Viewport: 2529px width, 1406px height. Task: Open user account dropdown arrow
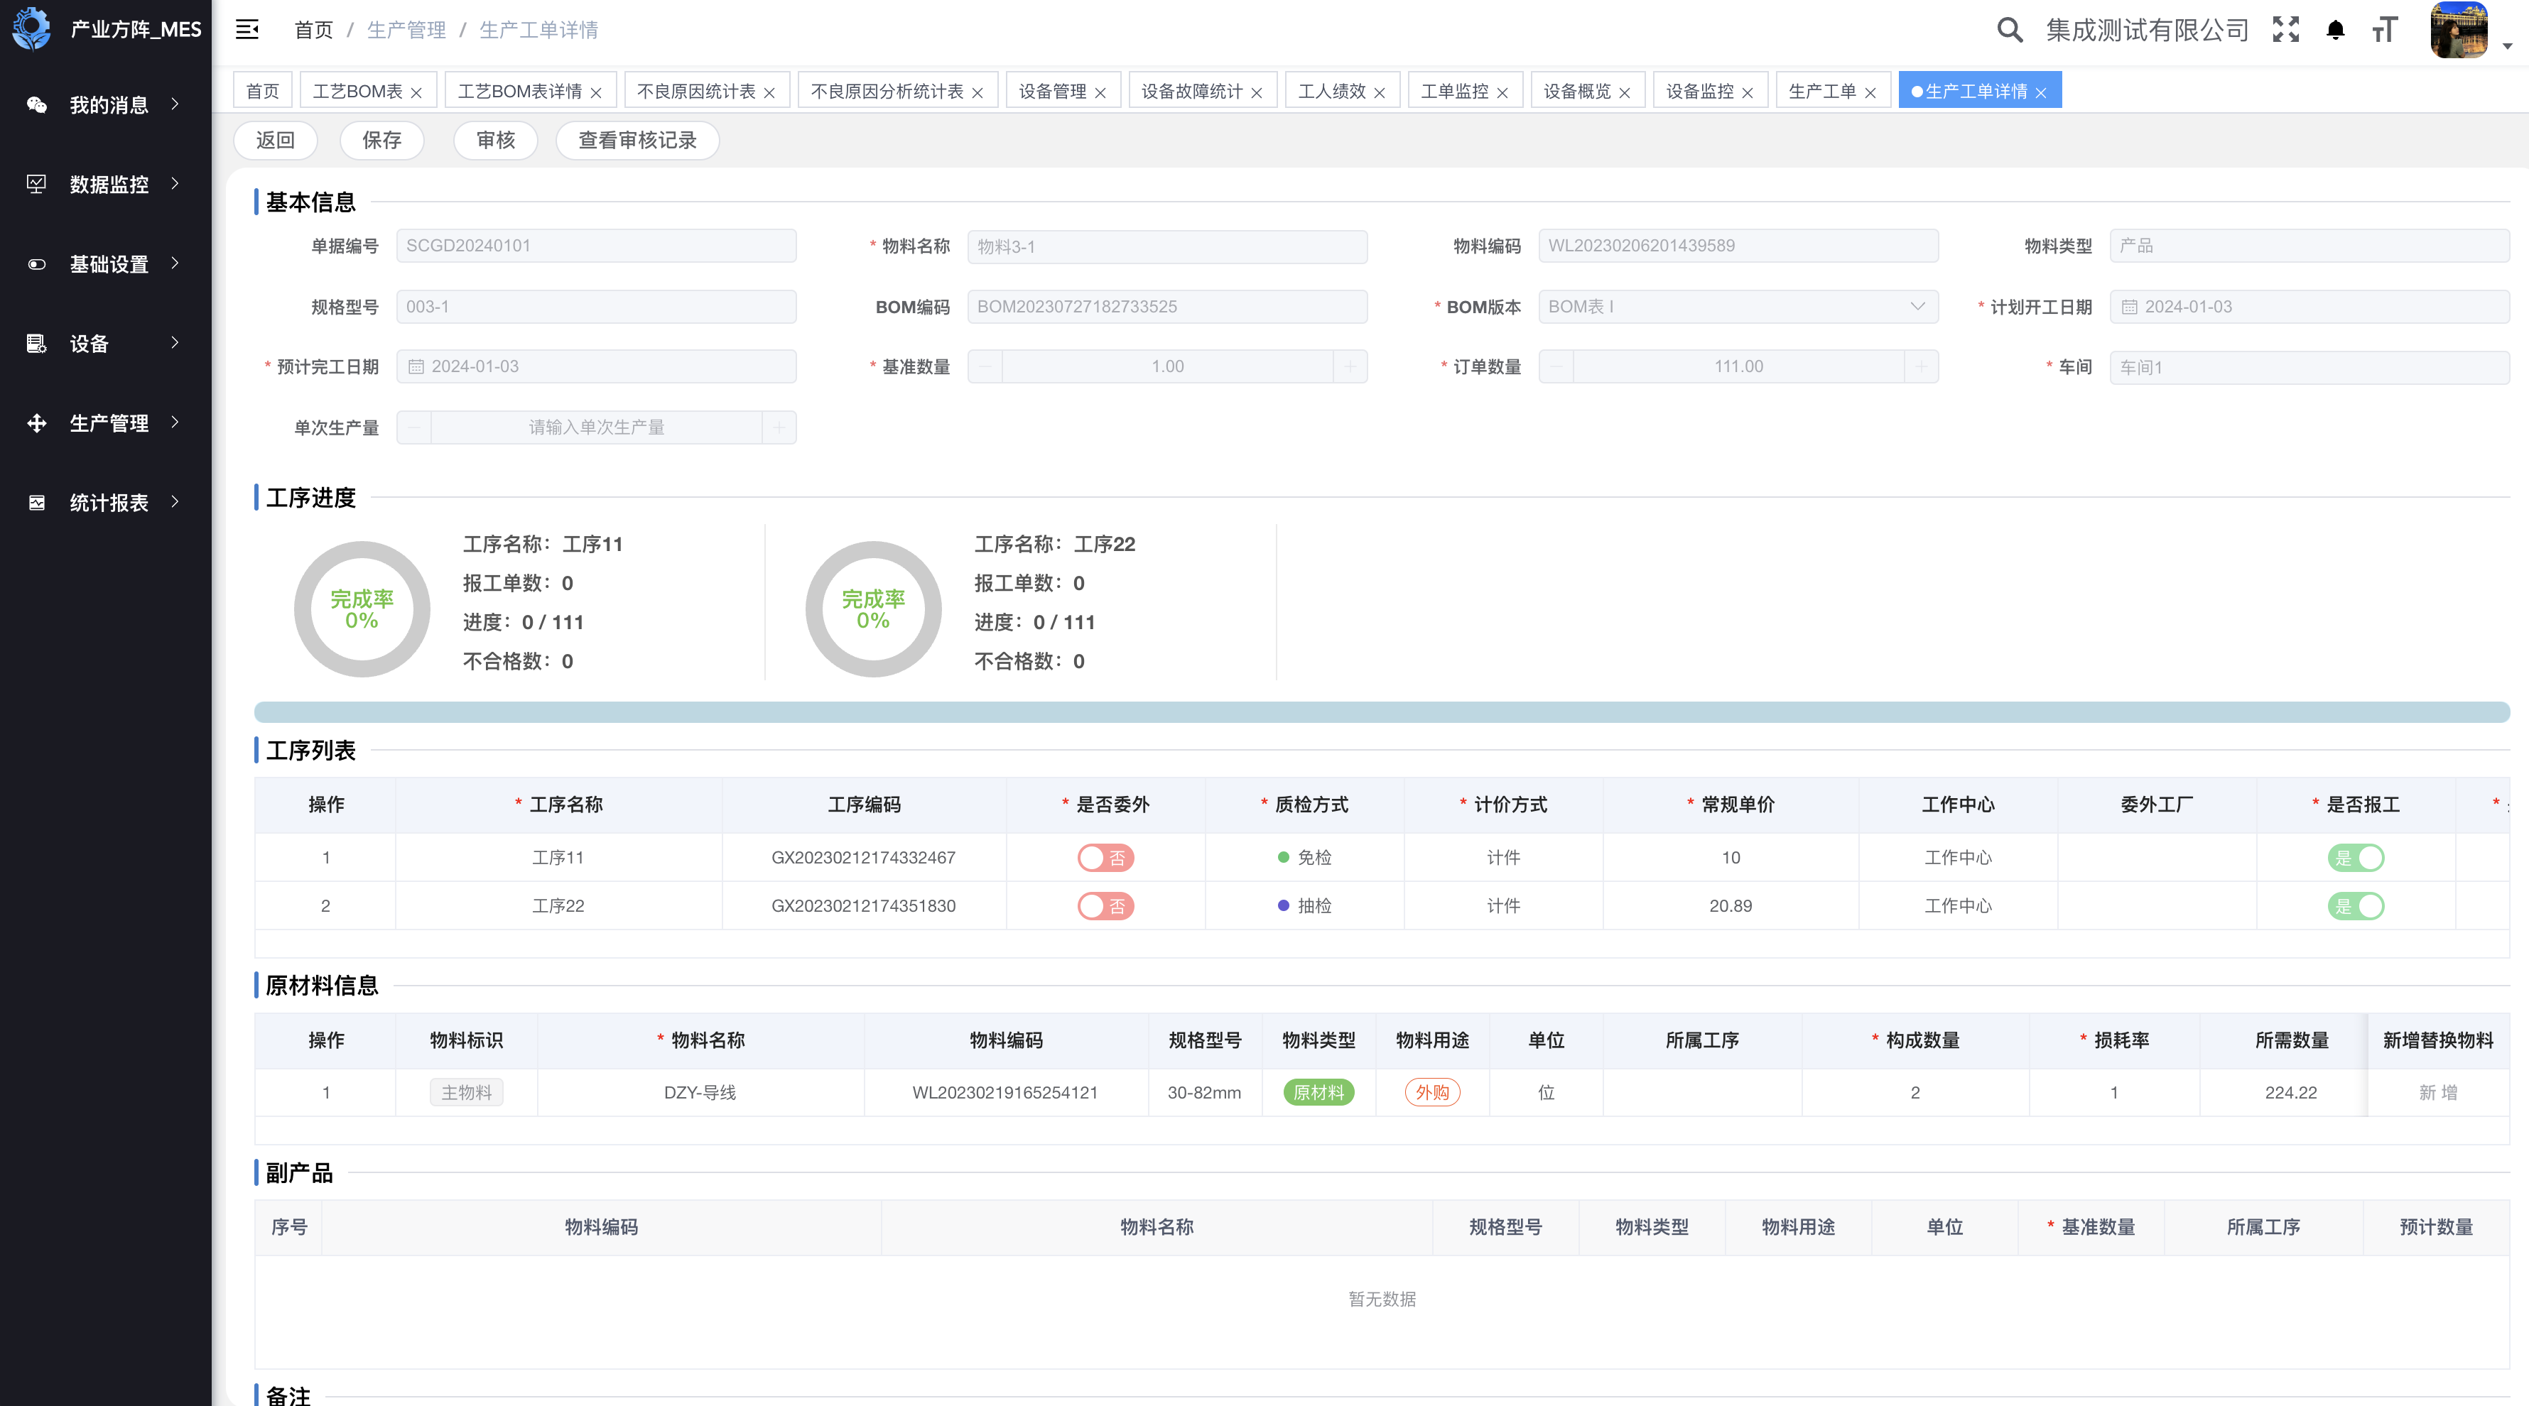click(x=2508, y=46)
